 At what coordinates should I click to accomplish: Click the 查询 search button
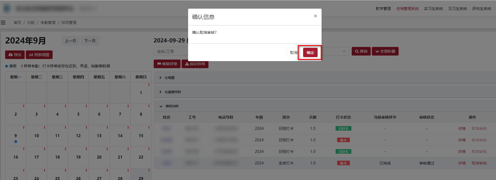361,51
